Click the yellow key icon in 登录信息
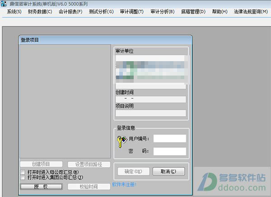Screen dimensions: 271x197 point(121,141)
